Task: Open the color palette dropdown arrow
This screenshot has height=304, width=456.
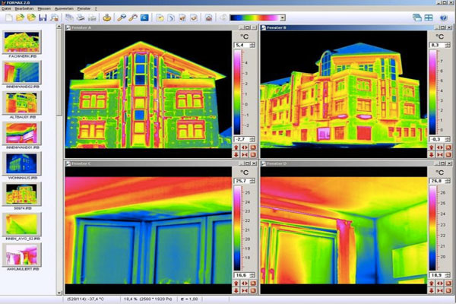Action: pos(283,17)
